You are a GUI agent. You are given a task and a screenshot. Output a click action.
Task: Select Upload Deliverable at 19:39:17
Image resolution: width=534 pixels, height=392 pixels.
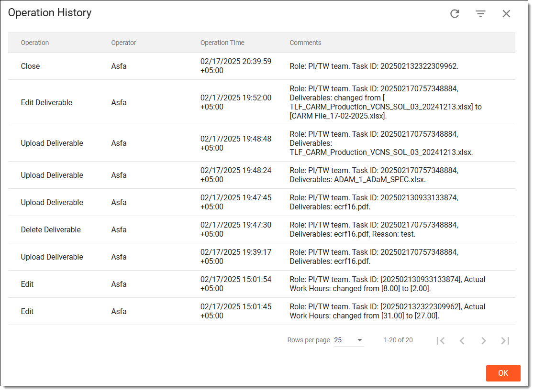pyautogui.click(x=52, y=257)
